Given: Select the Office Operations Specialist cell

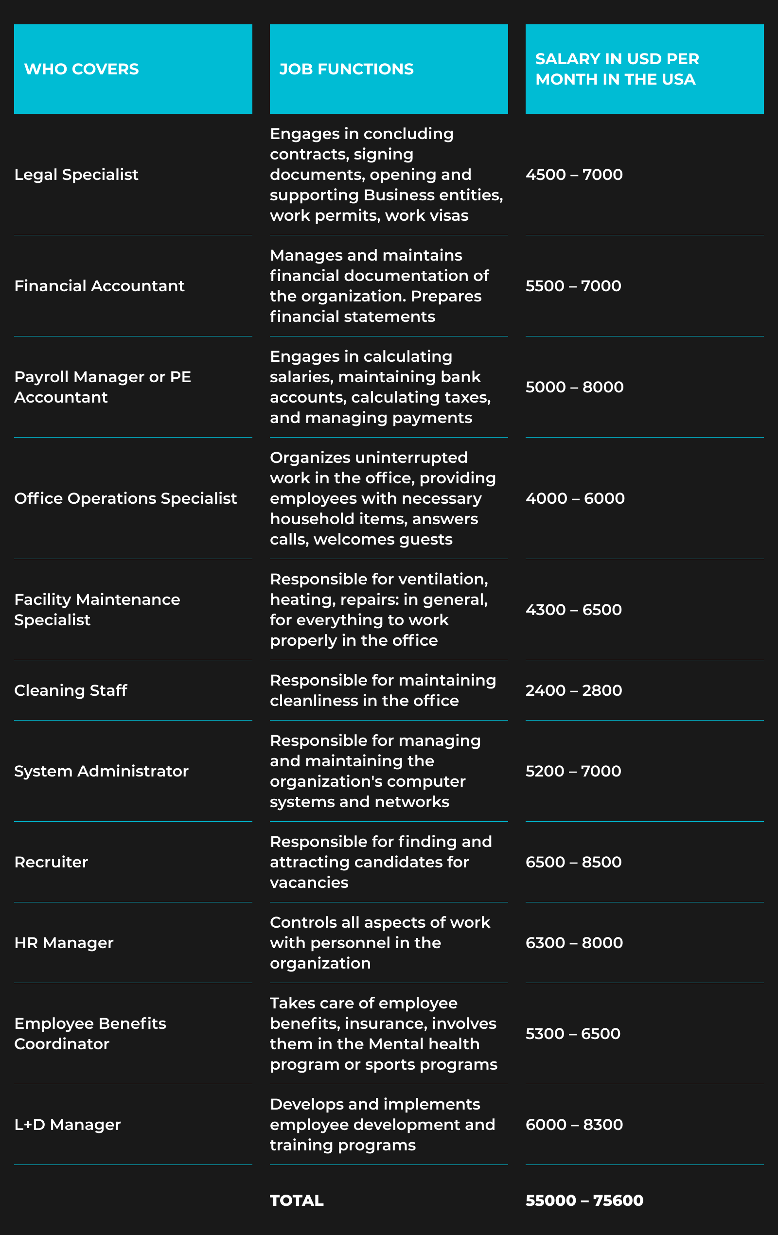Looking at the screenshot, I should tap(125, 498).
